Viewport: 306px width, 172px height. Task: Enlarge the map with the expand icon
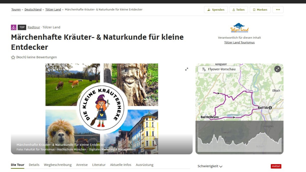[x=277, y=69]
